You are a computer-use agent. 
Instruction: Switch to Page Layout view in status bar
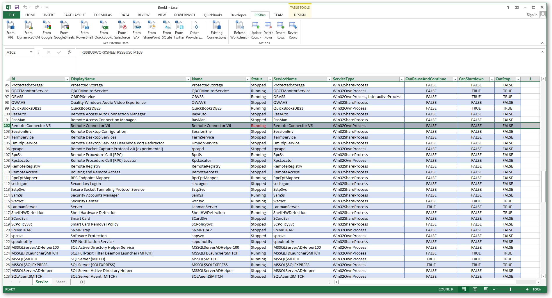[475, 289]
